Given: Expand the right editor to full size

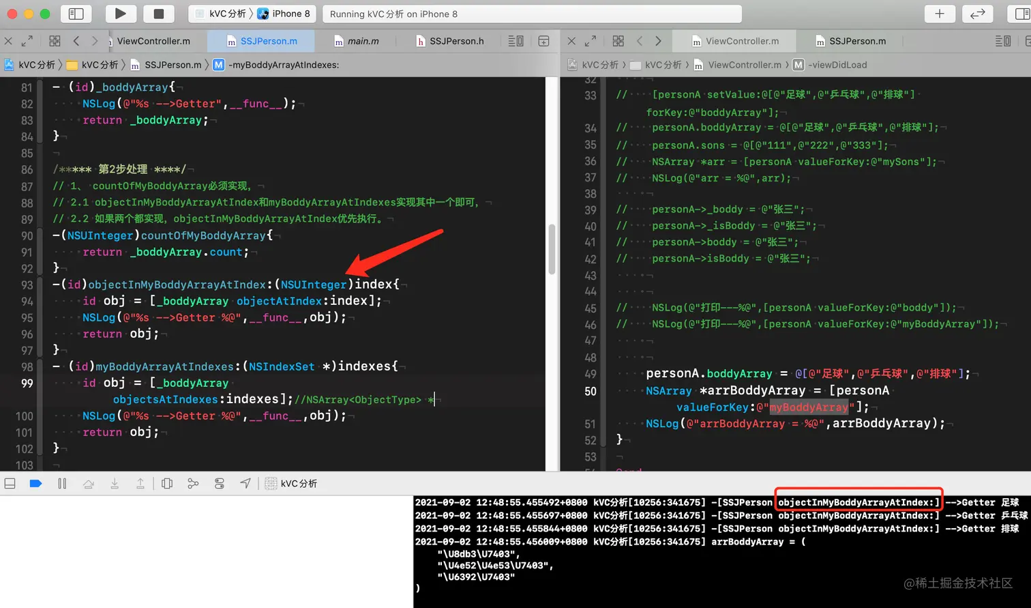Looking at the screenshot, I should pos(591,41).
